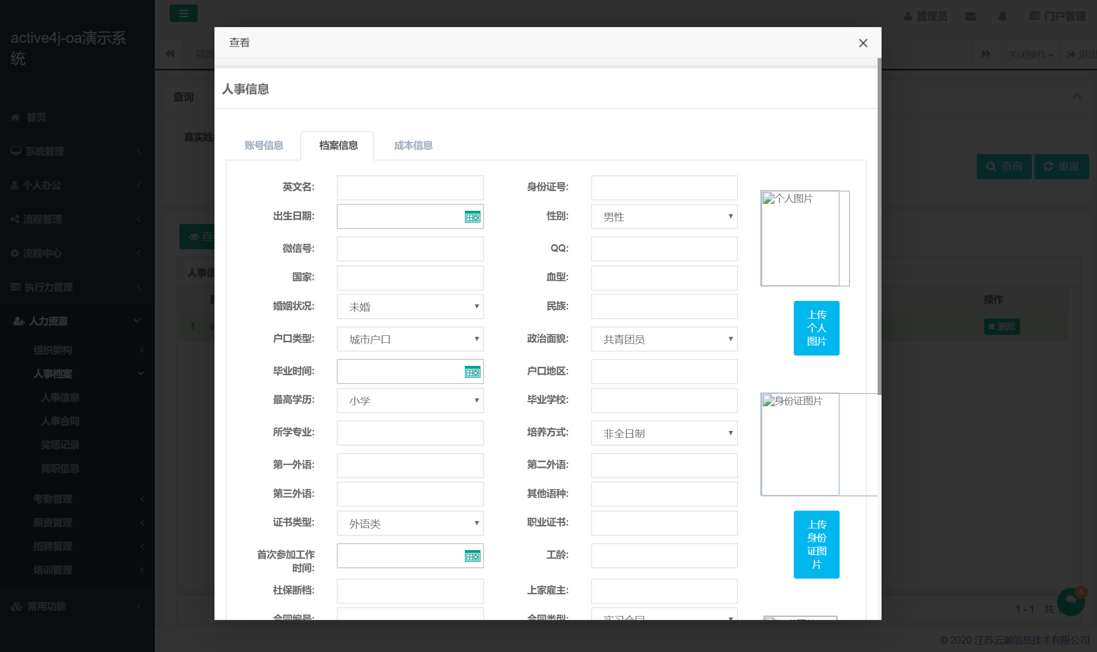
Task: Open the messages envelope icon in the header
Action: 970,16
